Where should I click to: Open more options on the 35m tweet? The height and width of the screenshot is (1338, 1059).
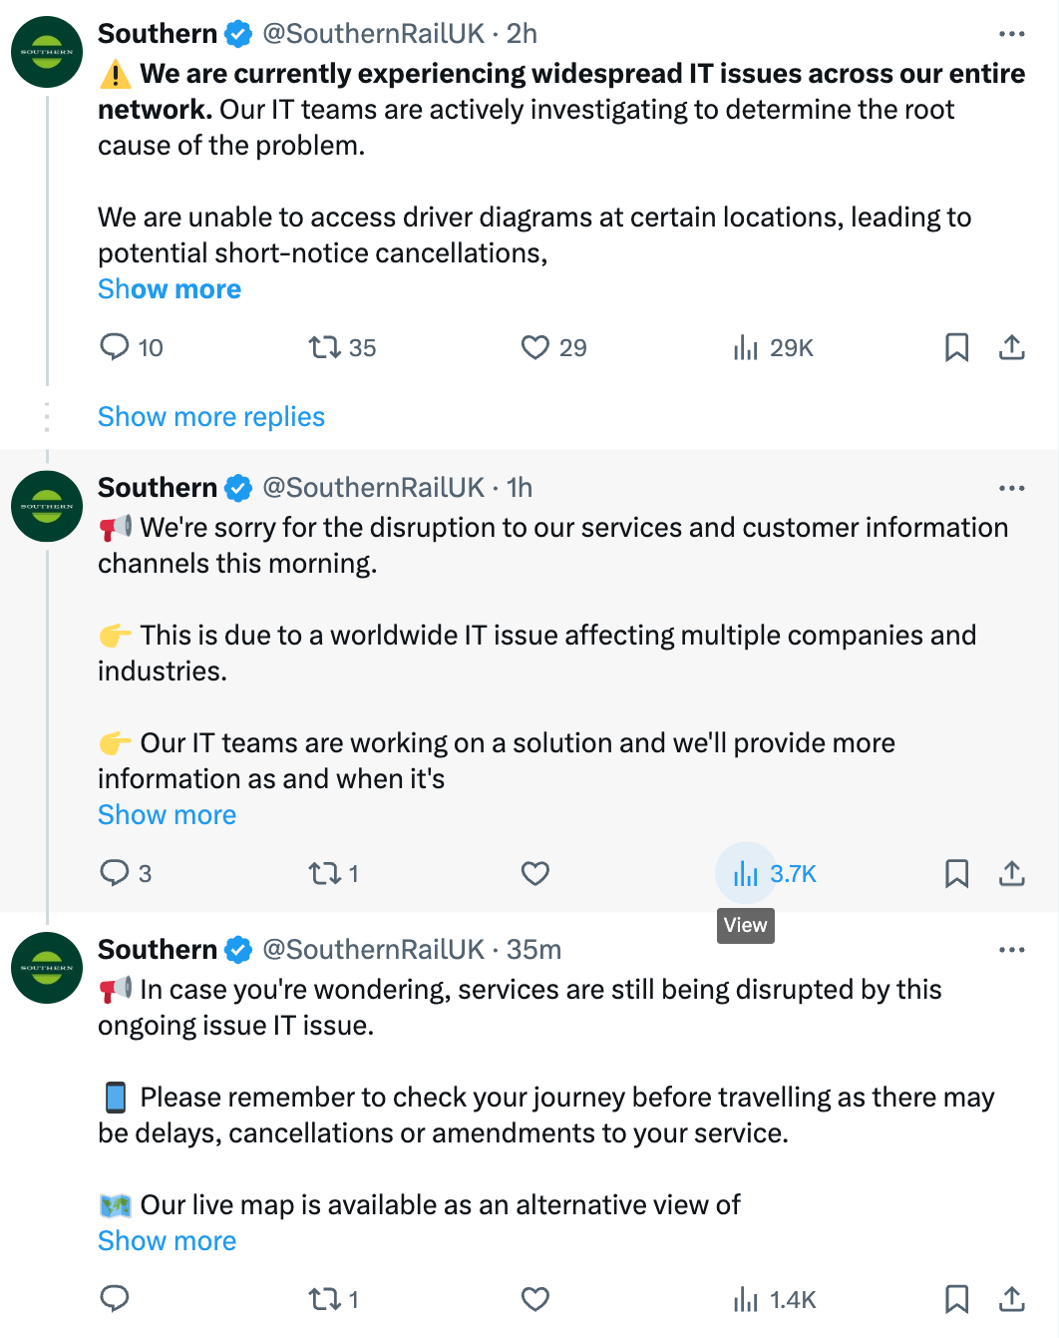(x=1011, y=950)
